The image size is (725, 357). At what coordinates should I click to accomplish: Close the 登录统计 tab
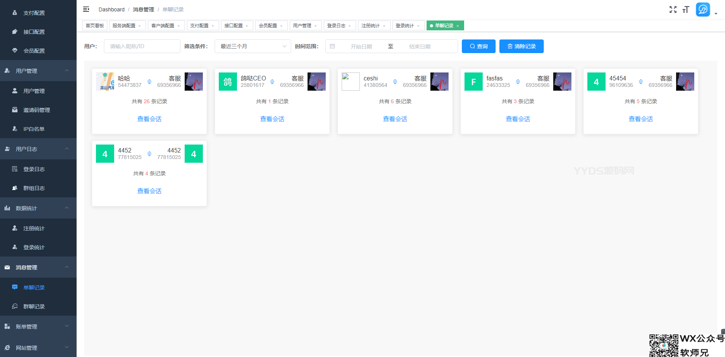pos(418,26)
